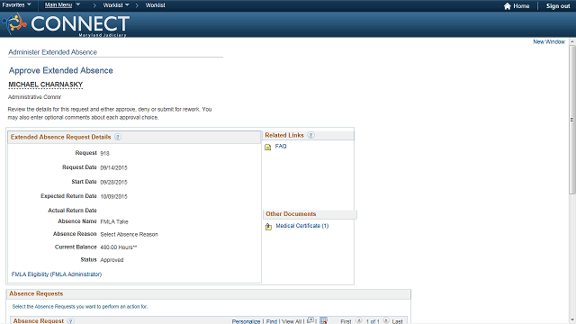This screenshot has width=576, height=324.
Task: Click the Administrative Commr job title text
Action: point(34,97)
